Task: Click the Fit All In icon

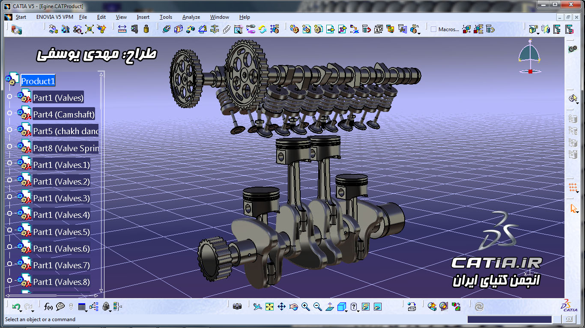Action: point(269,306)
